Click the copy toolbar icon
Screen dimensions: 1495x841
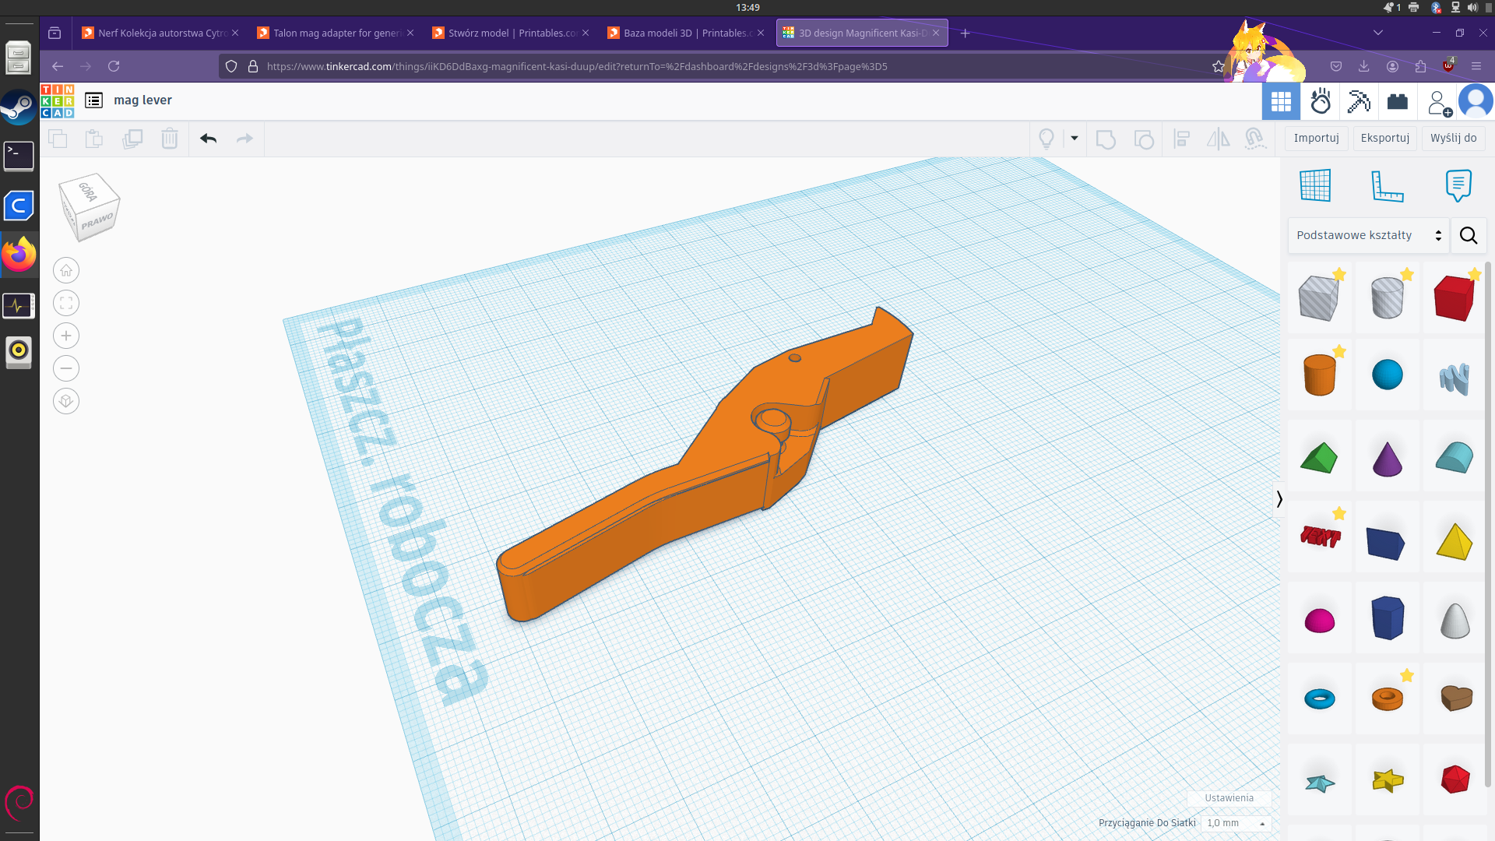58,139
